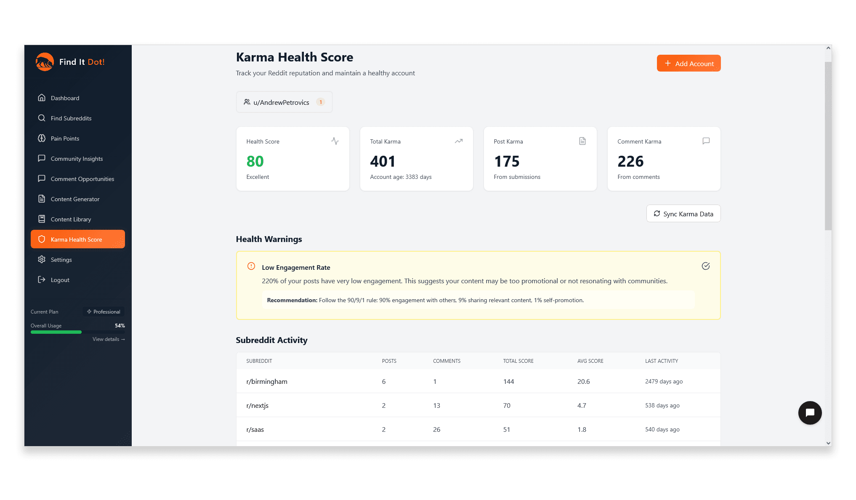Click the Post Karma document icon
The height and width of the screenshot is (500, 856).
coord(582,141)
